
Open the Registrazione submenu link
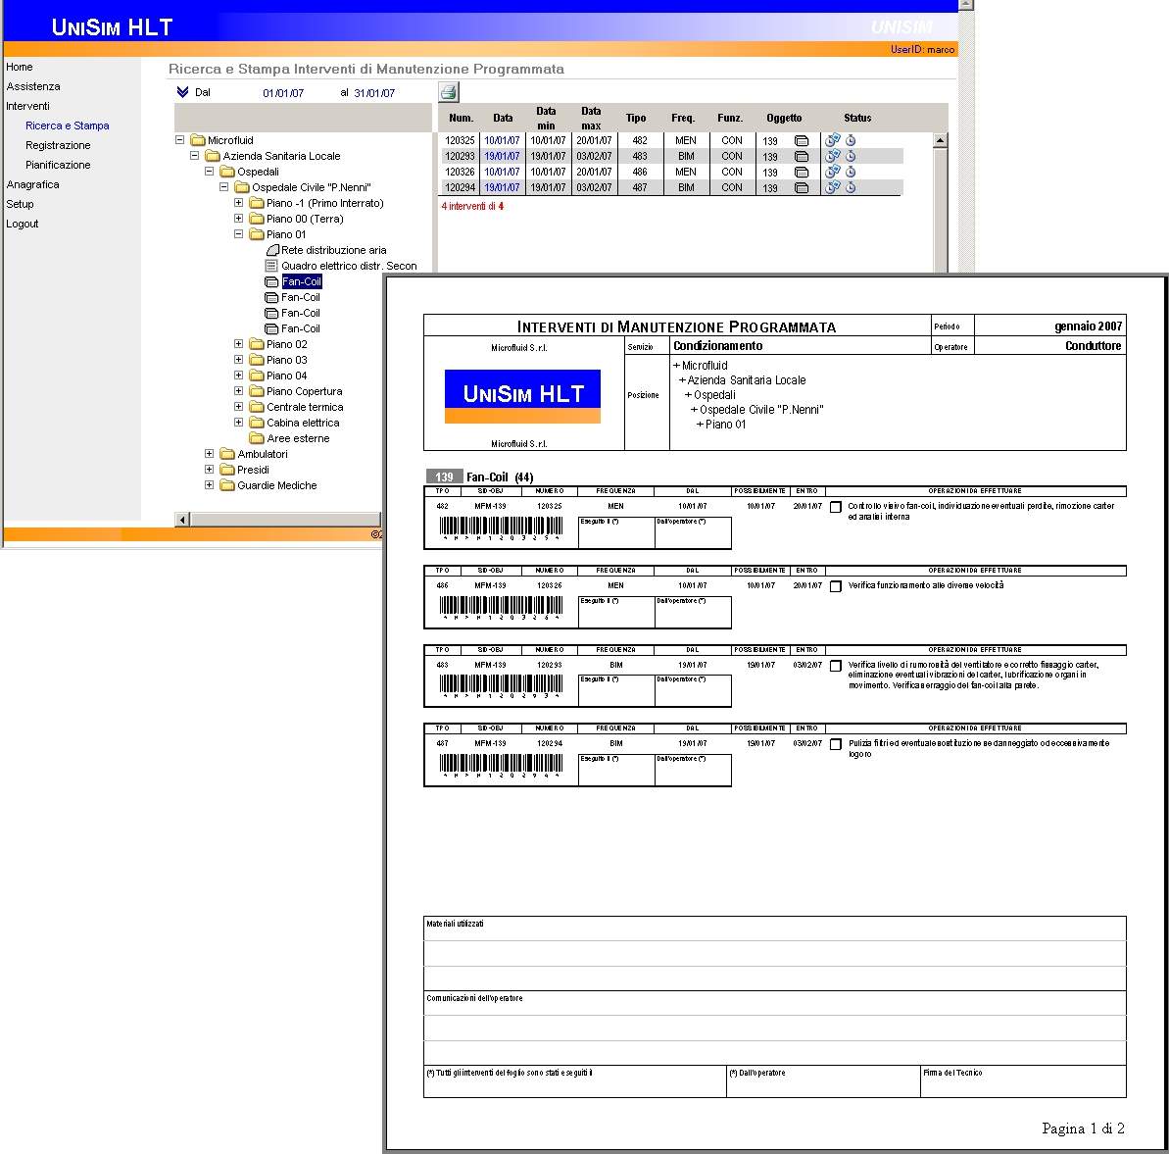58,145
